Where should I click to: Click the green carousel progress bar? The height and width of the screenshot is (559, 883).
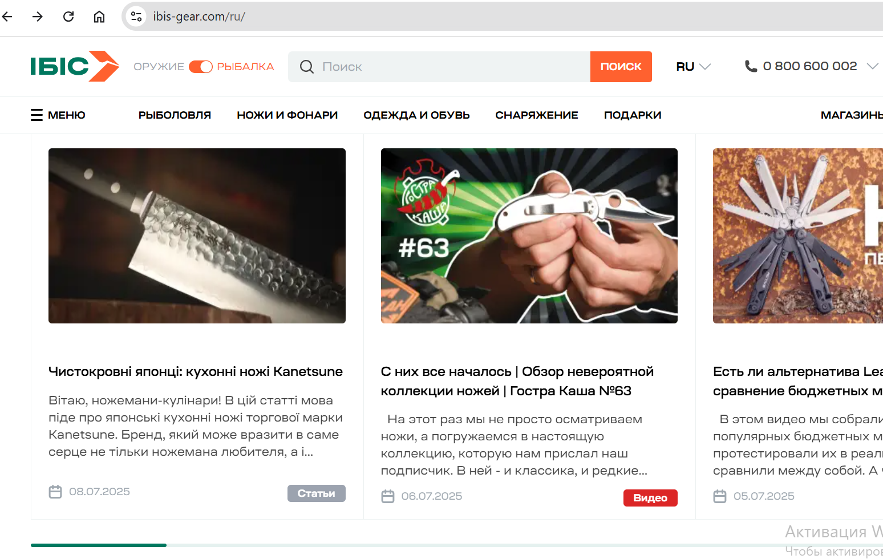point(99,545)
